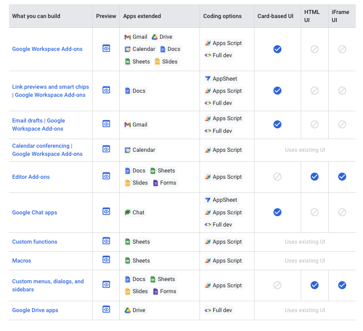Open Custom menus, dialogs, and sidebars link
The height and width of the screenshot is (331, 363).
pyautogui.click(x=48, y=286)
